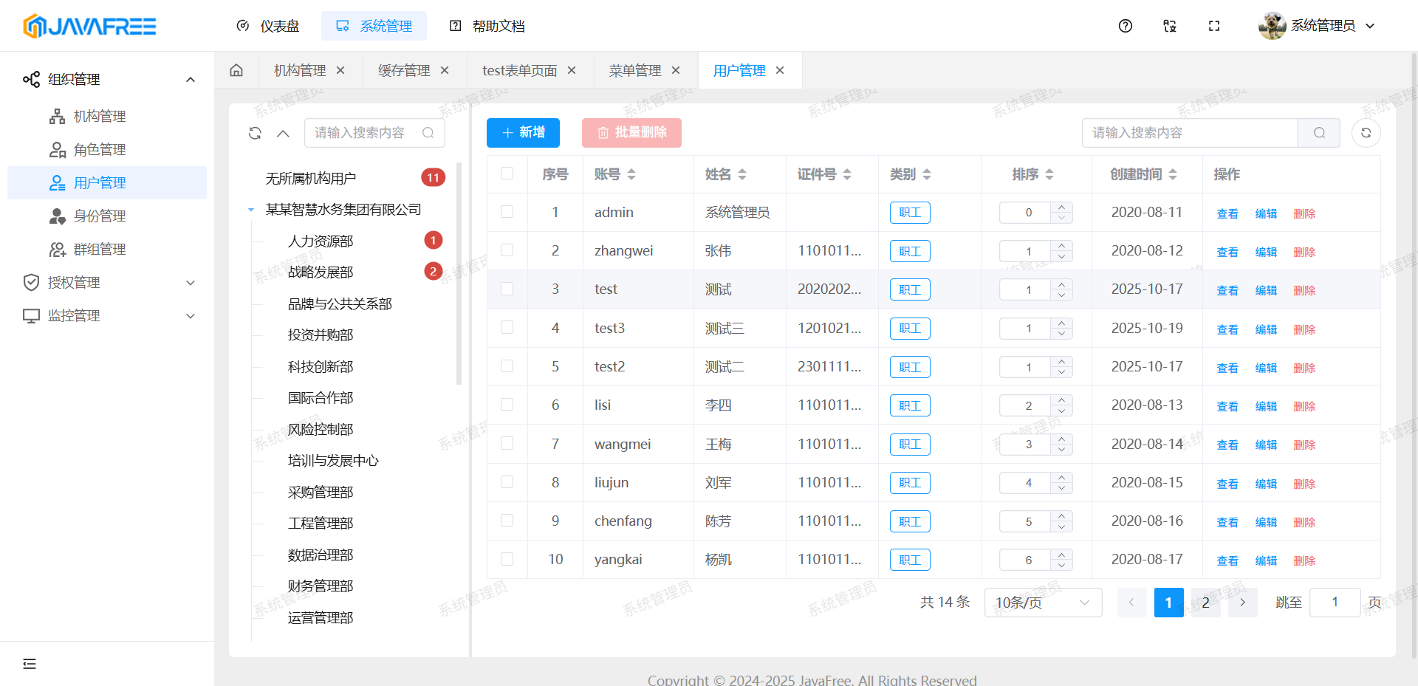This screenshot has width=1418, height=686.
Task: Click the 跳至 page number input field
Action: coord(1335,602)
